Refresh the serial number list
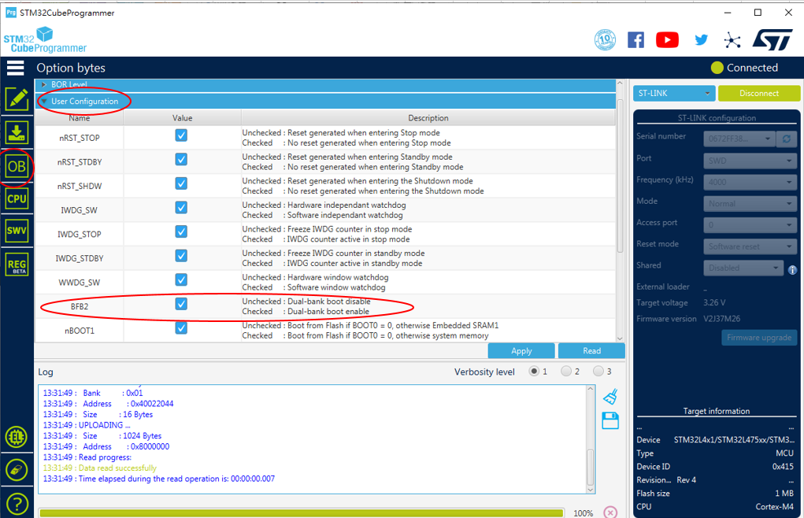 [x=787, y=139]
